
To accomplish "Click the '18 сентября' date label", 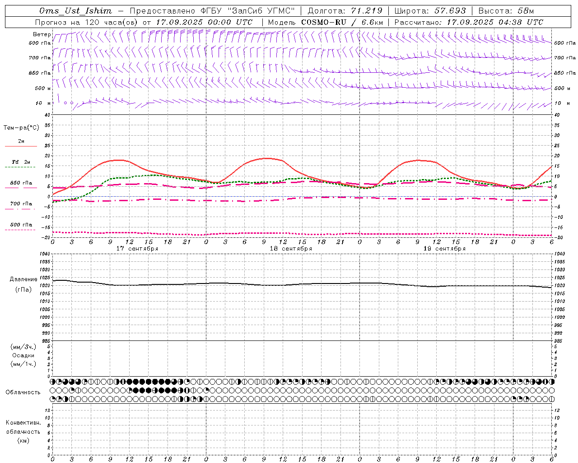I will point(291,249).
